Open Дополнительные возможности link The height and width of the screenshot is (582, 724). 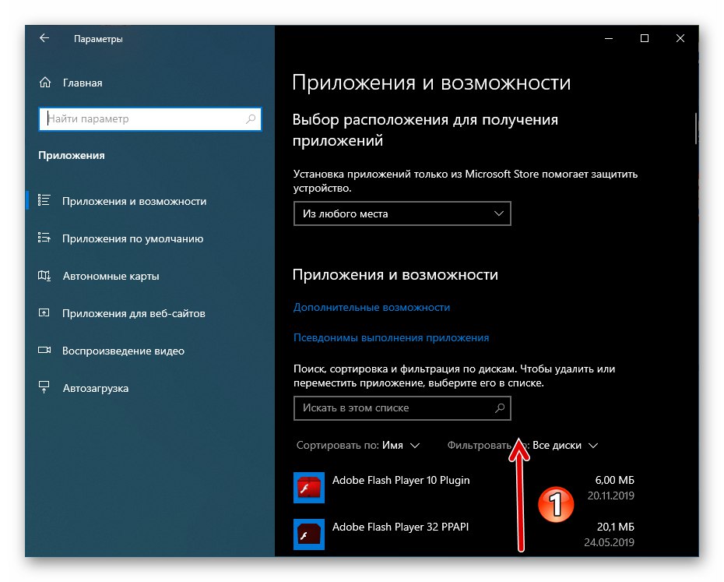click(371, 308)
